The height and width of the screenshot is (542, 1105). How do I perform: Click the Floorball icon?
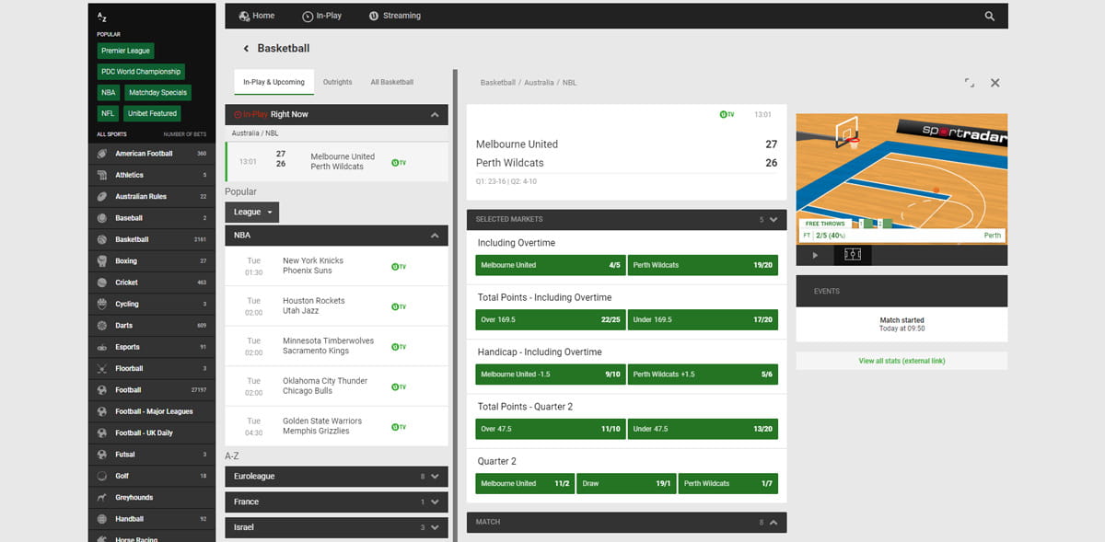click(x=103, y=368)
